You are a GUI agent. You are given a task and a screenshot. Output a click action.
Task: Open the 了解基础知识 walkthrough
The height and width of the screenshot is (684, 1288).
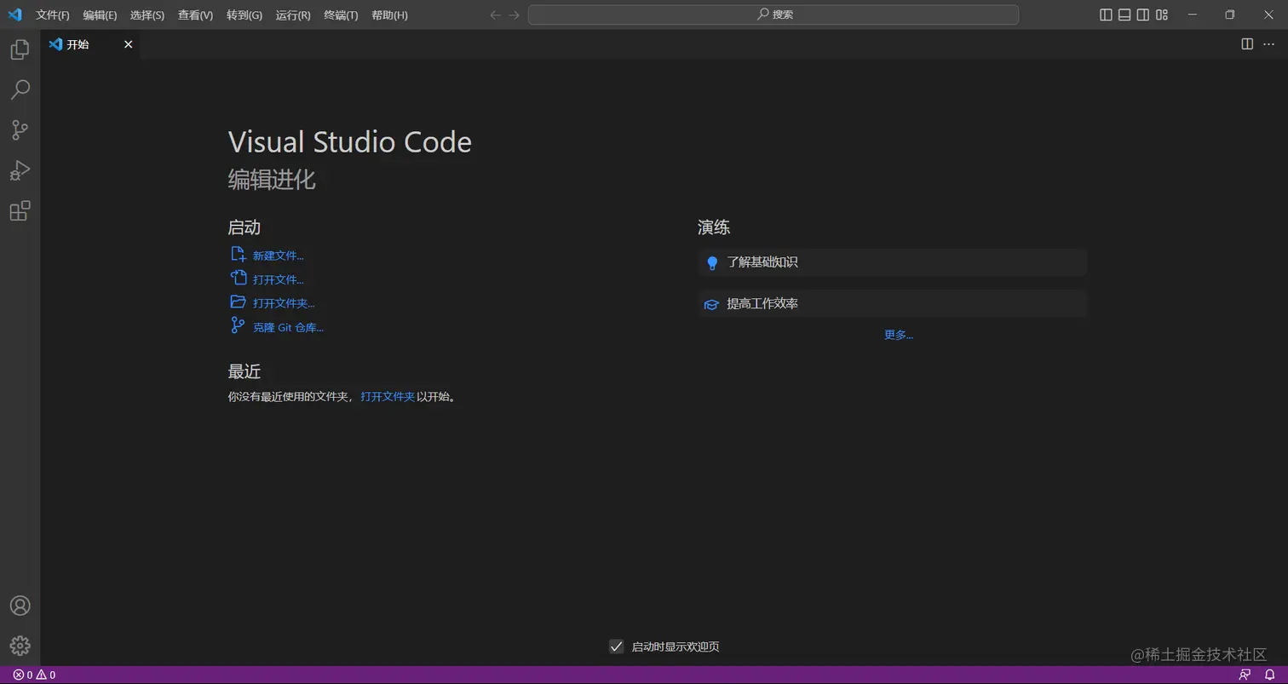(893, 262)
